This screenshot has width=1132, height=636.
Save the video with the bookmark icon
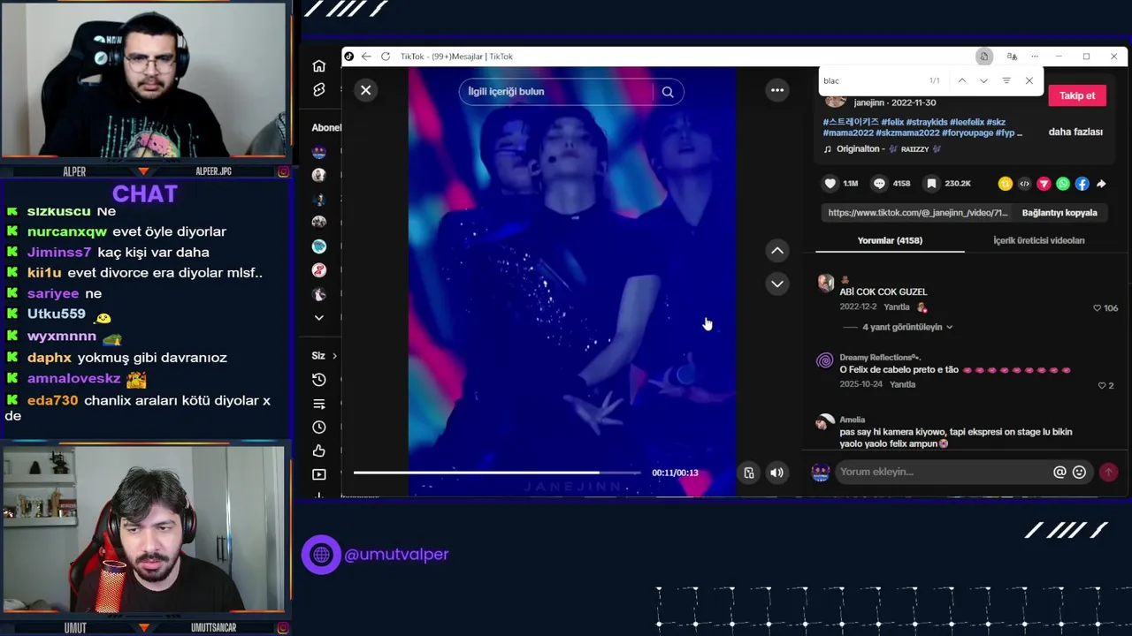click(931, 184)
